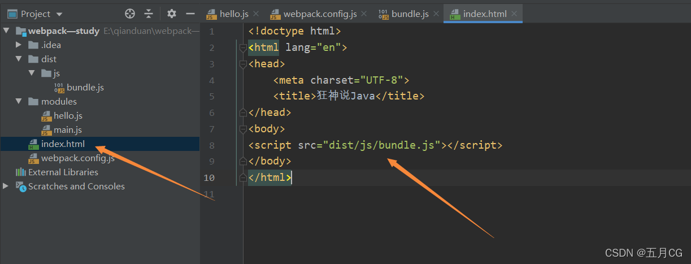This screenshot has height=264, width=691.
Task: Select the js folder in tree
Action: pos(57,73)
